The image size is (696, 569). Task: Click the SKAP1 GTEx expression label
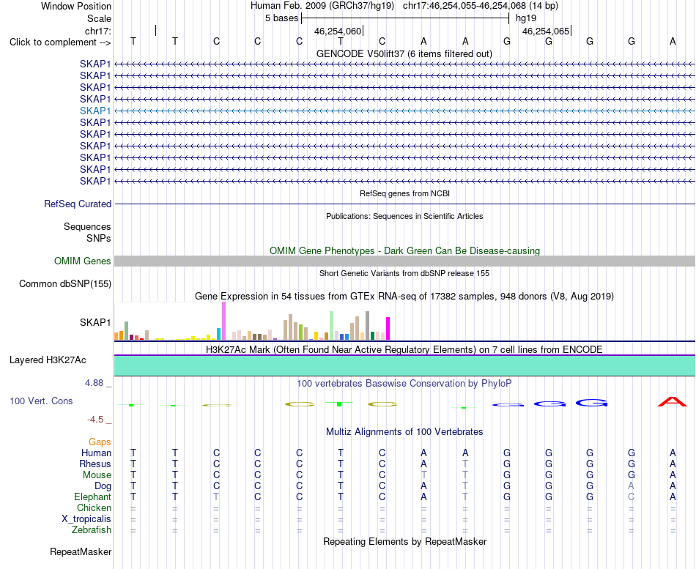point(95,322)
